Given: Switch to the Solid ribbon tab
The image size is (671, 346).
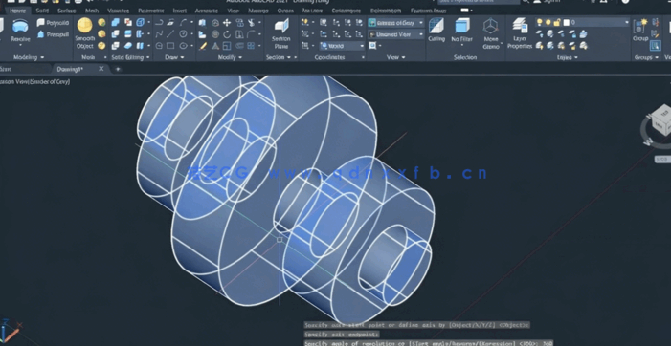Looking at the screenshot, I should 42,11.
